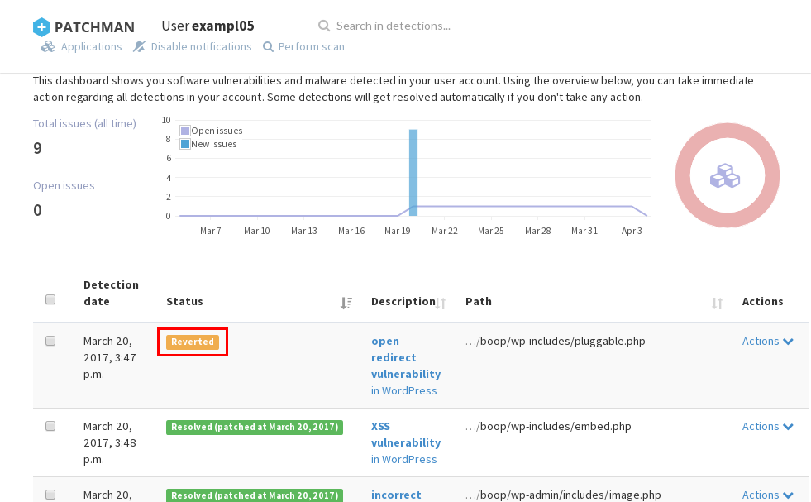Viewport: 811px width, 502px height.
Task: Check the embed.php detection row checkbox
Action: [x=50, y=426]
